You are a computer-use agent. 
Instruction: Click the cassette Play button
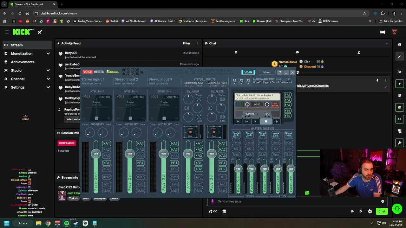255,121
